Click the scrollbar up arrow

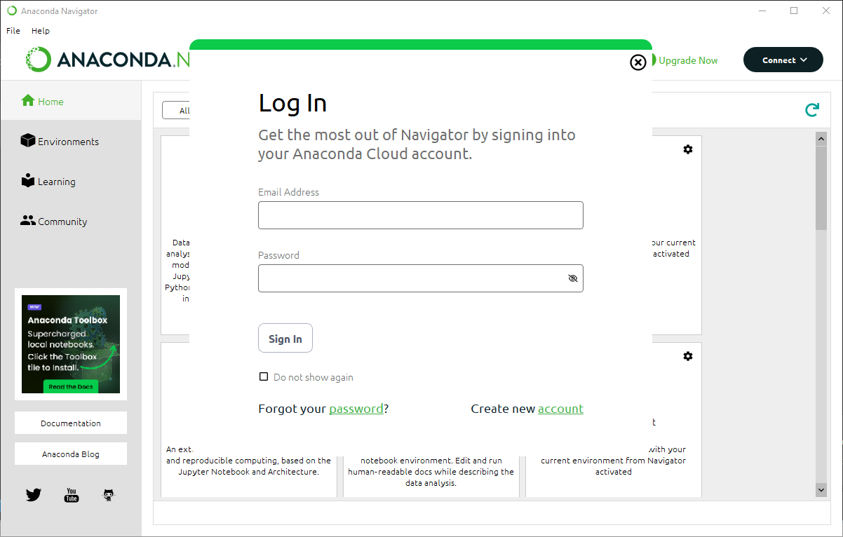(821, 139)
